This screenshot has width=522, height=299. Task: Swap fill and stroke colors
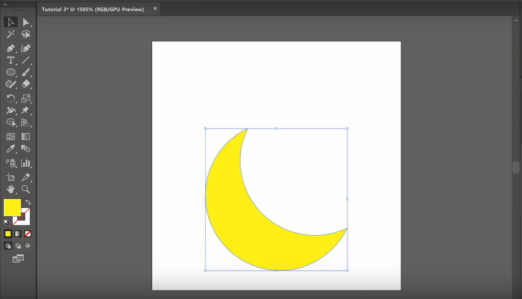[28, 202]
